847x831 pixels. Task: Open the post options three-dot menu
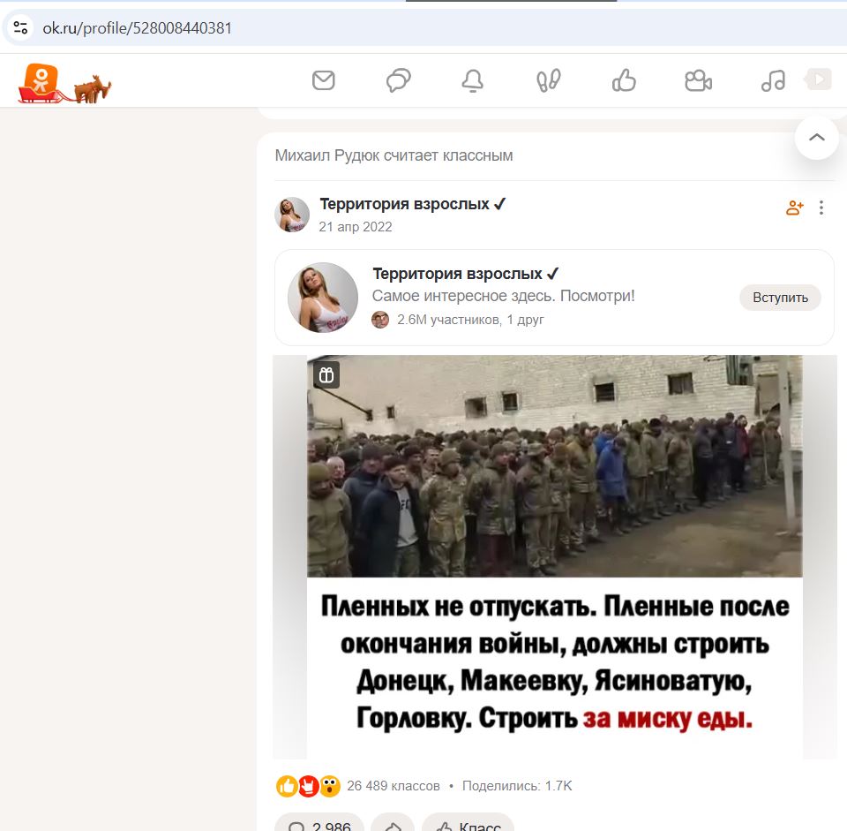tap(821, 208)
